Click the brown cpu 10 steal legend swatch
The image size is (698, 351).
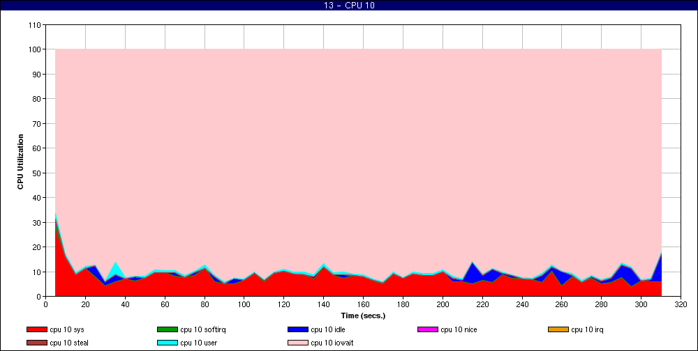(37, 343)
